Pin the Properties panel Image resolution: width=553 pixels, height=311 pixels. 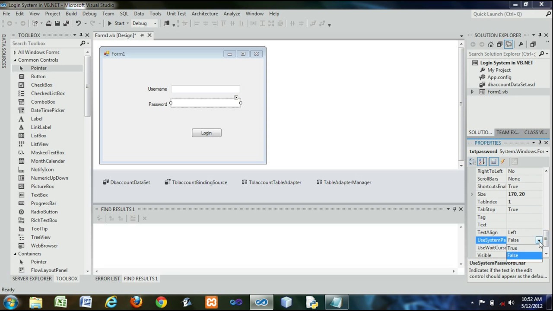point(540,143)
